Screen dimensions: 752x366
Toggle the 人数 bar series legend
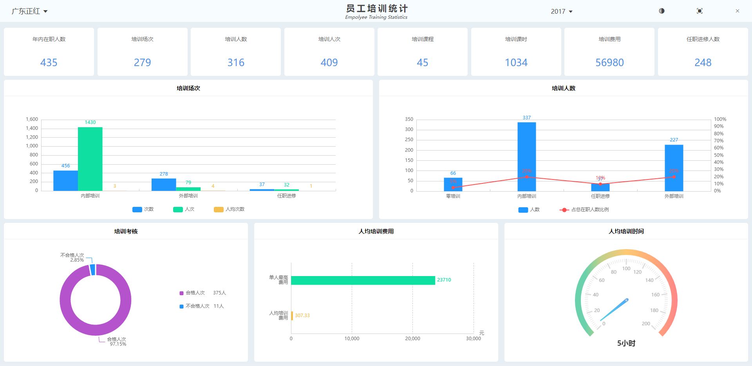[x=528, y=210]
